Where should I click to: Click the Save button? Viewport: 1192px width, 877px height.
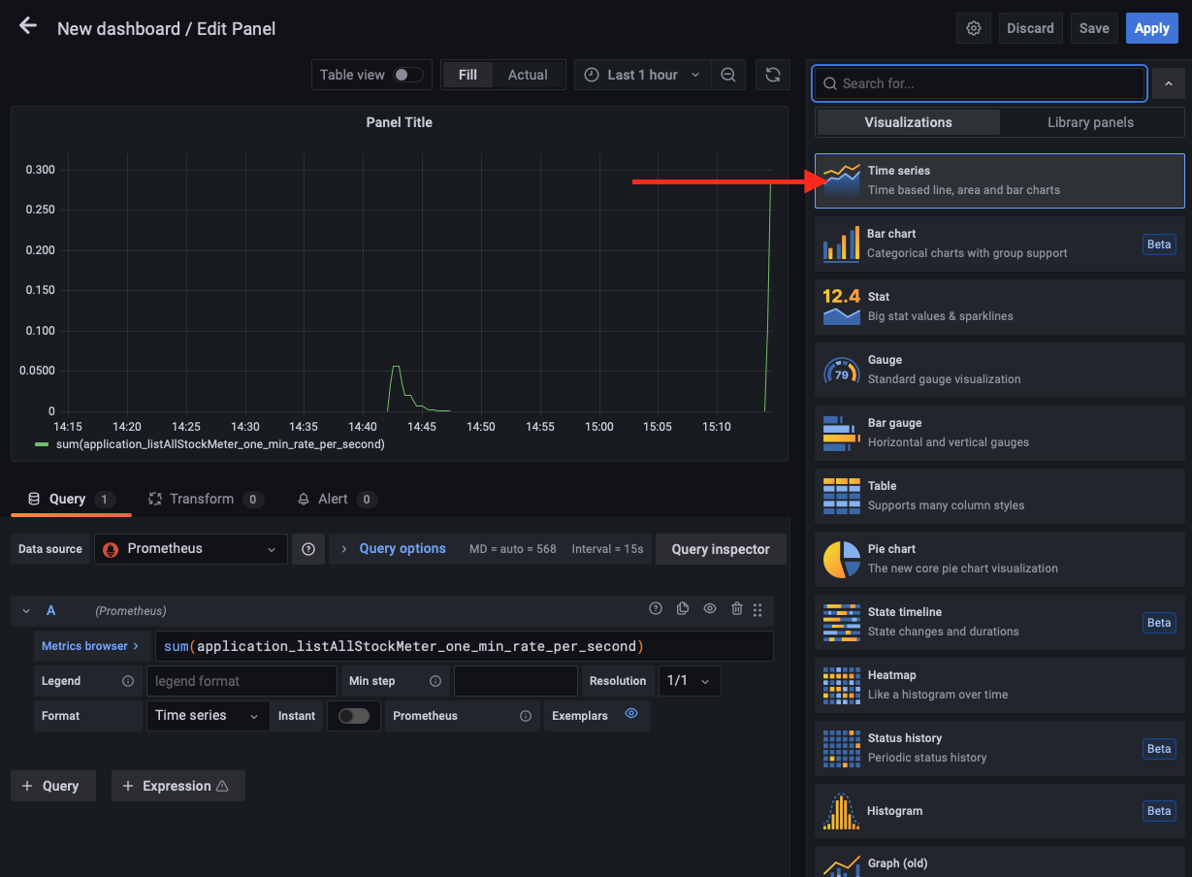click(1094, 28)
